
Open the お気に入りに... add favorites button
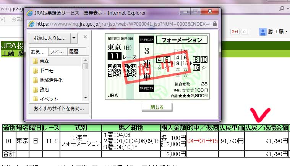pyautogui.click(x=50, y=38)
